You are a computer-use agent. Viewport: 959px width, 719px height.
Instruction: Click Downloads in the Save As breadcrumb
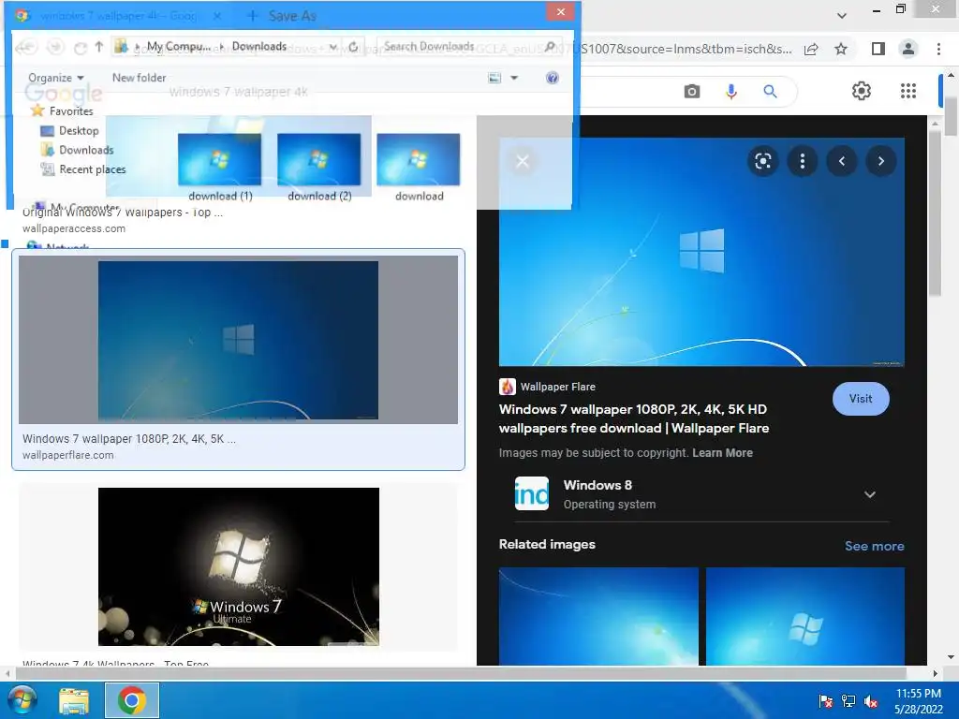coord(258,47)
